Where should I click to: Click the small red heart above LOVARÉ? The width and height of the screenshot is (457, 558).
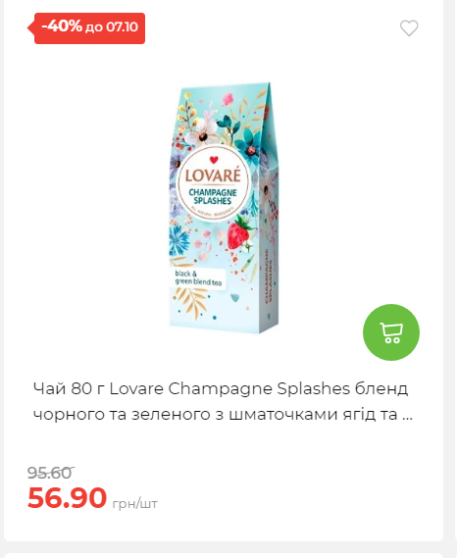[x=214, y=160]
